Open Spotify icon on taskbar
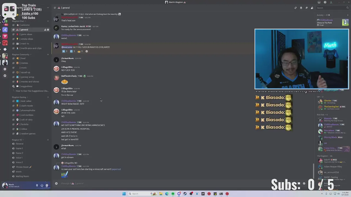Image resolution: width=351 pixels, height=197 pixels. [x=173, y=194]
